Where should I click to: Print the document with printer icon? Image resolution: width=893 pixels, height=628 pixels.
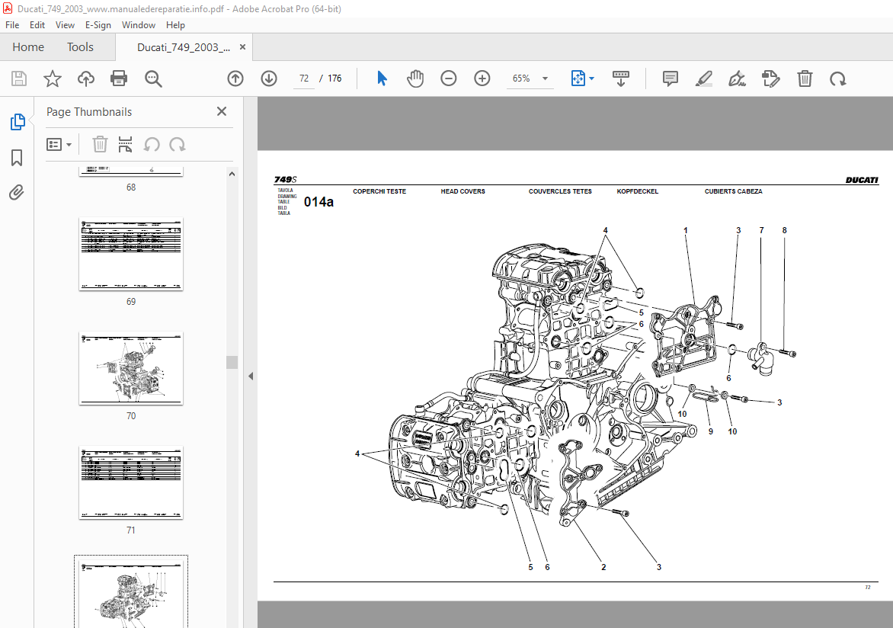coord(119,78)
